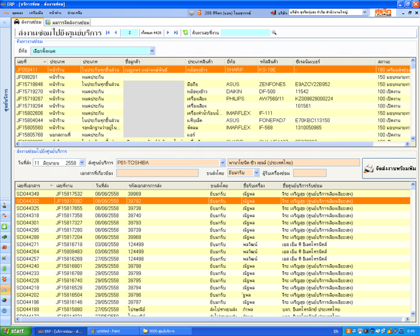Open the มุมมอง menu
Screen dimensions: 420x336
coord(17,13)
